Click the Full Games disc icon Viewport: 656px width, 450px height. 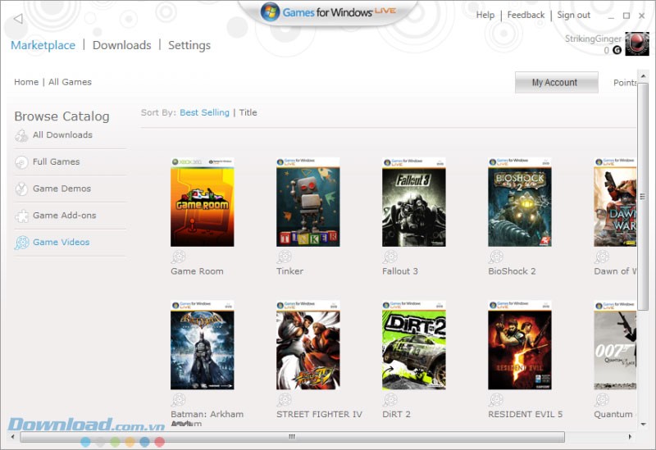click(21, 161)
